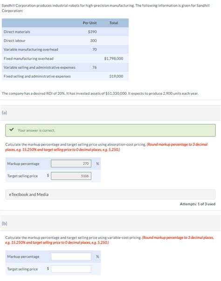Select the part (a) Markup percentage field showing 270
Image resolution: width=221 pixels, height=281 pixels.
[x=71, y=163]
